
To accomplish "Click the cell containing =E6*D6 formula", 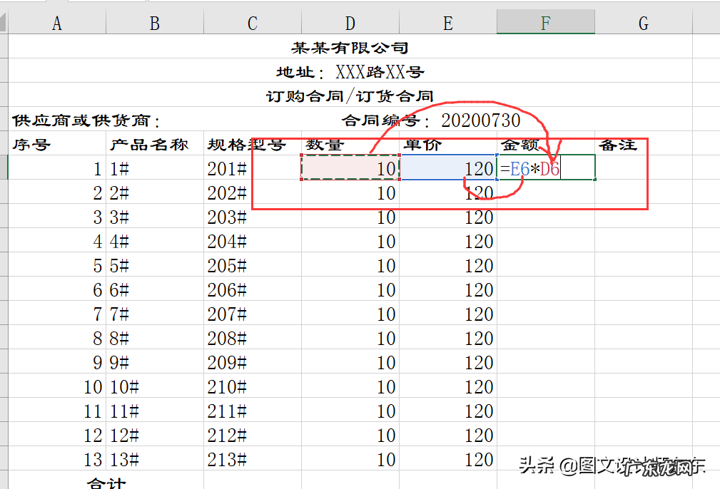I will pyautogui.click(x=545, y=168).
